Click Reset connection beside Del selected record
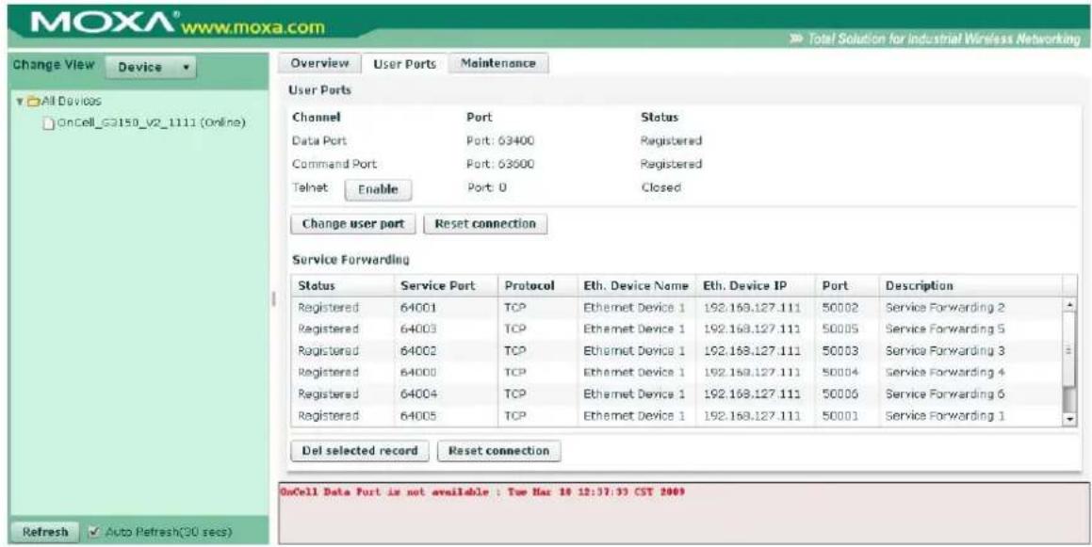Image resolution: width=1092 pixels, height=547 pixels. pos(498,451)
